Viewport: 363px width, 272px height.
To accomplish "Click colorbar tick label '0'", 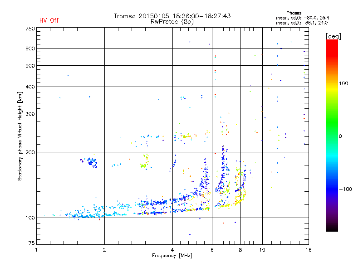I will click(x=340, y=136).
